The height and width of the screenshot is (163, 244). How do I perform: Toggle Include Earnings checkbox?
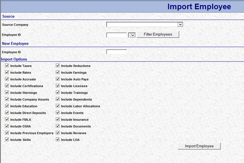[x=58, y=72]
